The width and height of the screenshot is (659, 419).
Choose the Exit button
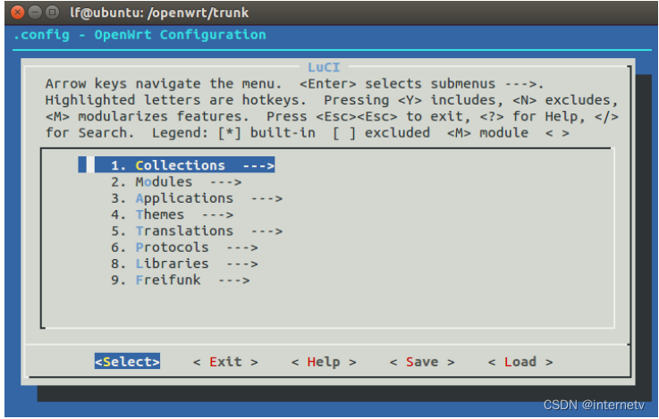(225, 362)
